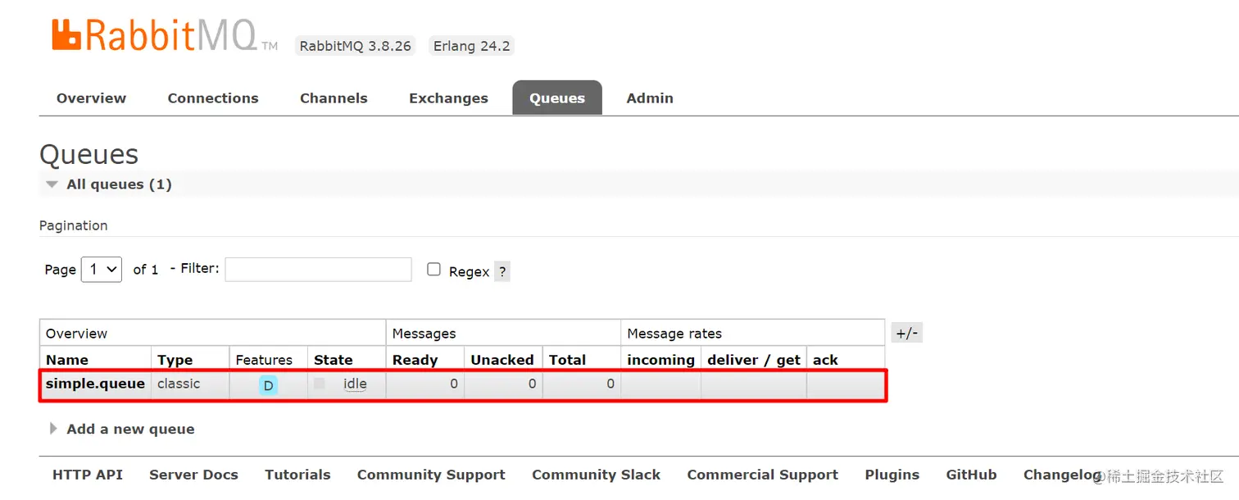Sort by the Type column header

pos(175,360)
